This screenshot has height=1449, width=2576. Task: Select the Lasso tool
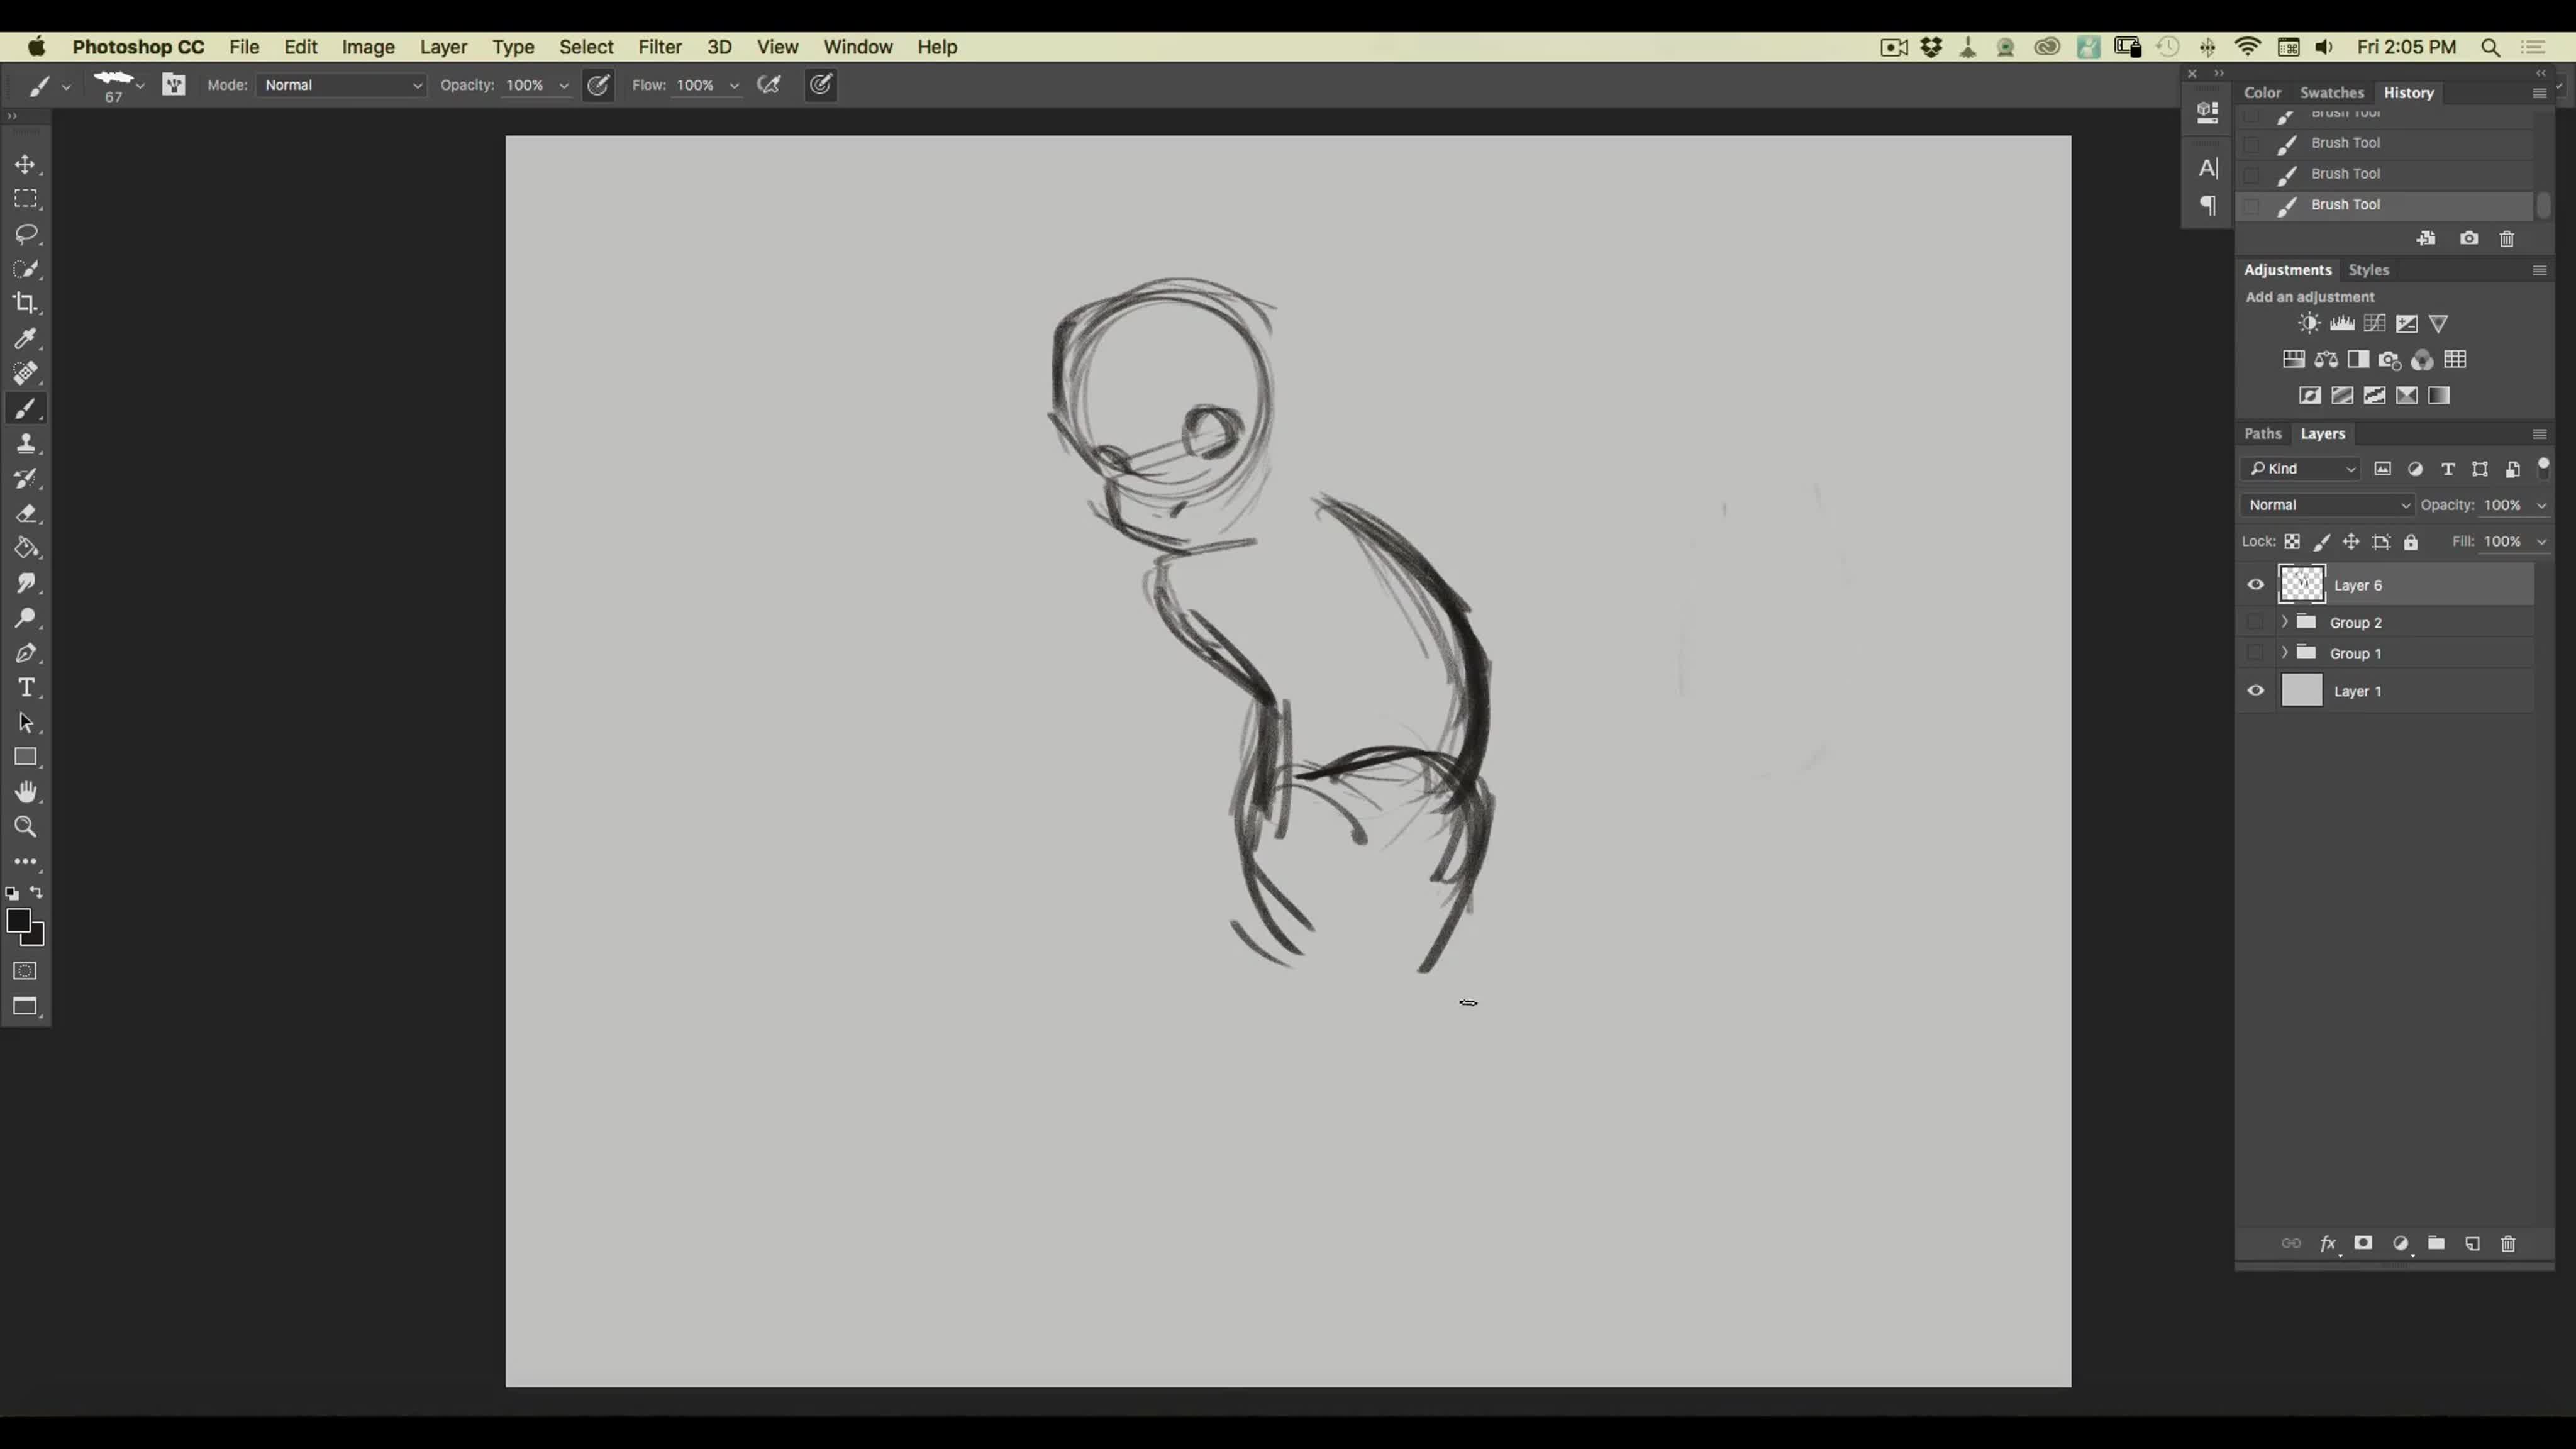[26, 234]
